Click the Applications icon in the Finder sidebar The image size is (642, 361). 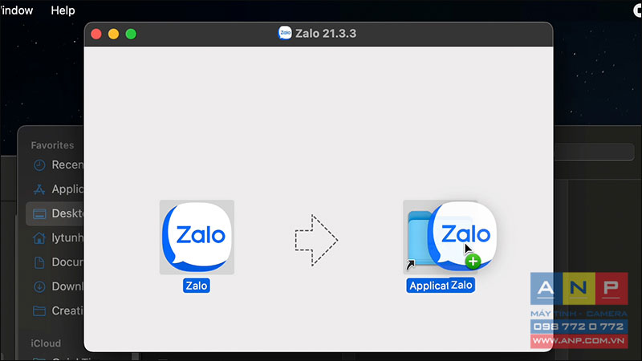[x=39, y=189]
